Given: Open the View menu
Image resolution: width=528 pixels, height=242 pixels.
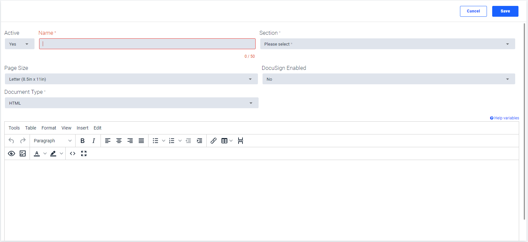Looking at the screenshot, I should [66, 128].
